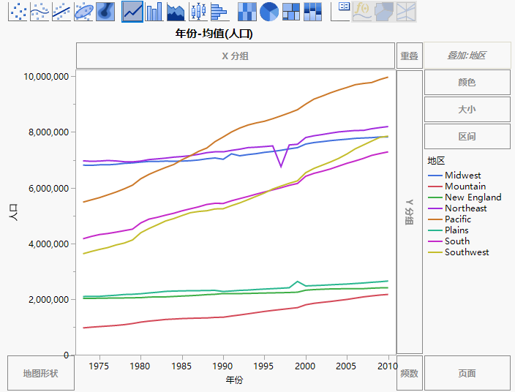This screenshot has height=392, width=515.
Task: Choose the Box Plot icon
Action: pyautogui.click(x=198, y=11)
